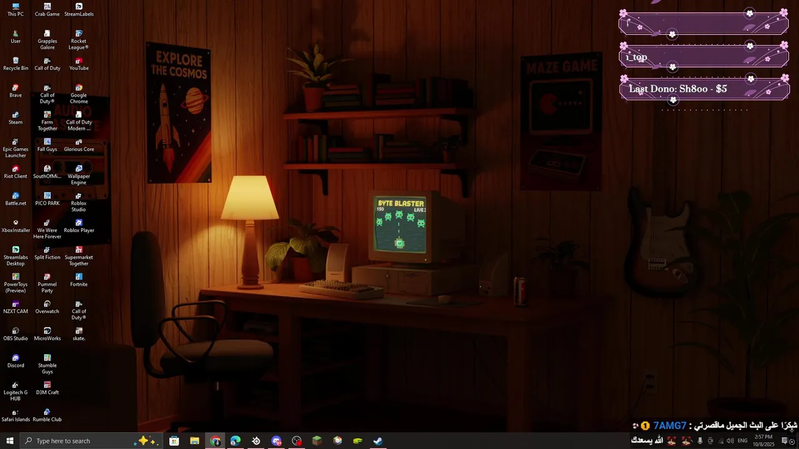This screenshot has height=449, width=799.
Task: Select the Rumble Club shortcut
Action: (47, 415)
